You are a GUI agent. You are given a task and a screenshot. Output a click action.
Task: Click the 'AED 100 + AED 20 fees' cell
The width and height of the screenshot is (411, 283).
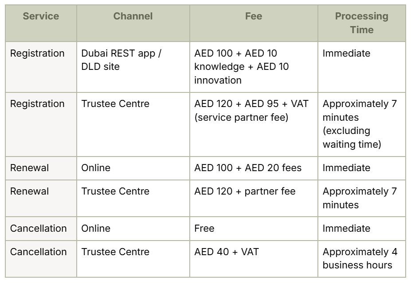click(247, 168)
